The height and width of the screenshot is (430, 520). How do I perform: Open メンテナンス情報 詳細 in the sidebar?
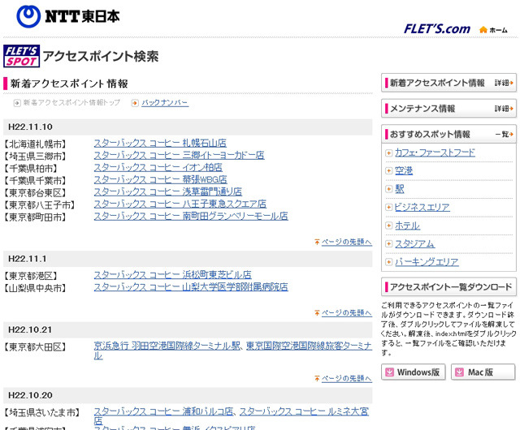[448, 109]
